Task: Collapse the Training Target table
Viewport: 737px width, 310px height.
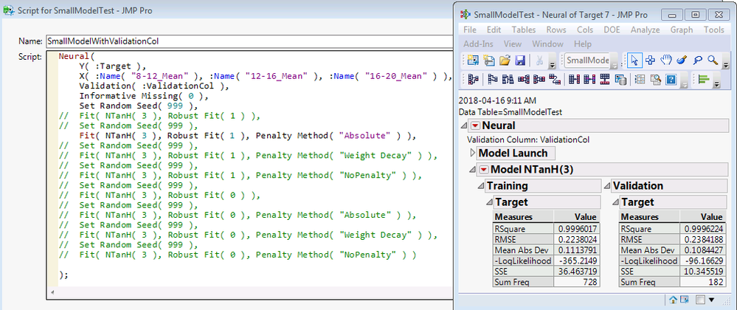Action: [490, 202]
